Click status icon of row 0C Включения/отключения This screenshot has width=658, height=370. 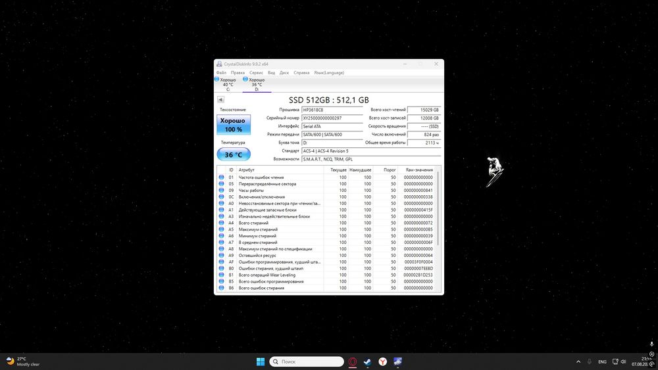tap(221, 197)
